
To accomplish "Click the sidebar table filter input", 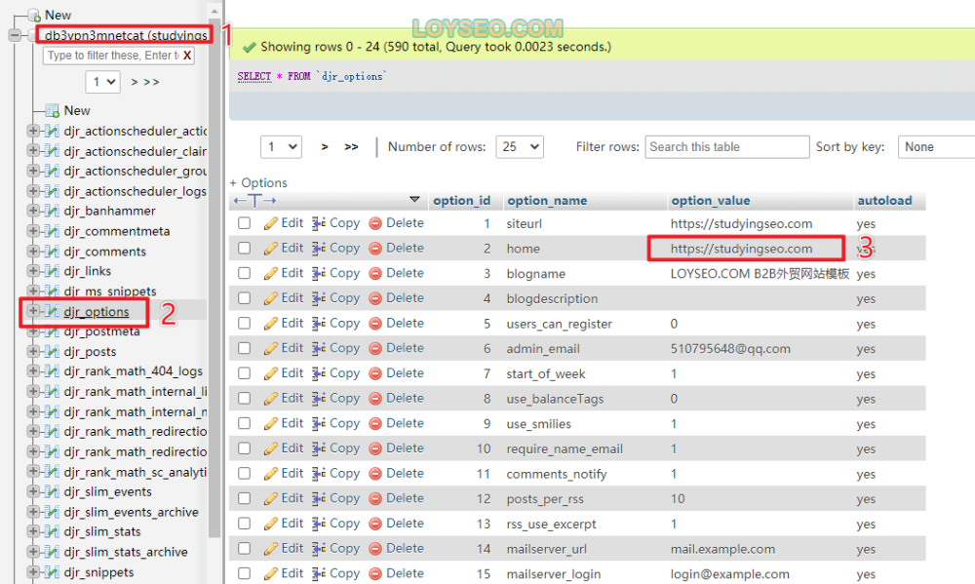I will 113,56.
